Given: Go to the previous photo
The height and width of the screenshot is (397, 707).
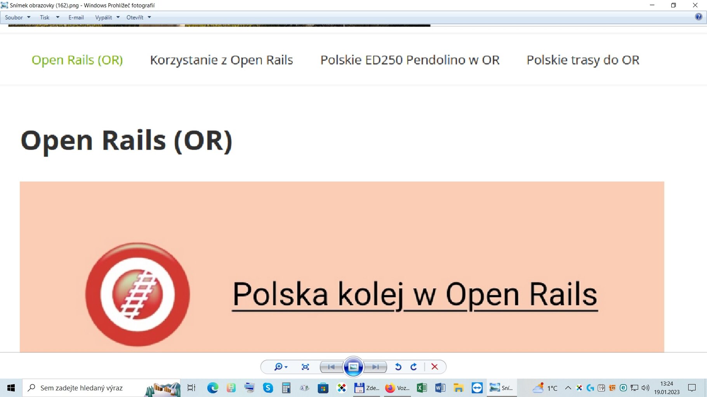Looking at the screenshot, I should click(331, 367).
